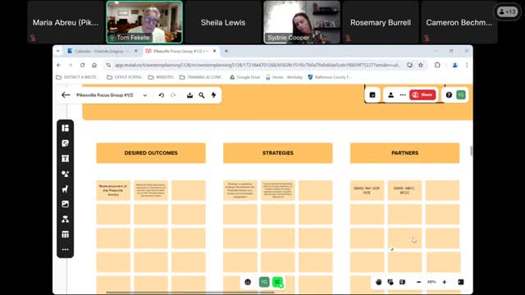The height and width of the screenshot is (295, 525).
Task: Click the YG participant avatar at bottom
Action: coord(264,282)
